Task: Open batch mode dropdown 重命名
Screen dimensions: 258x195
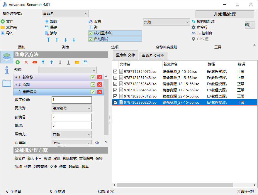Action: tap(65, 14)
